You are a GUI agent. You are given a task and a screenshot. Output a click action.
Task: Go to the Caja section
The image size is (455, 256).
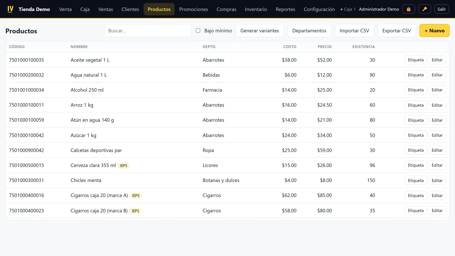(85, 9)
